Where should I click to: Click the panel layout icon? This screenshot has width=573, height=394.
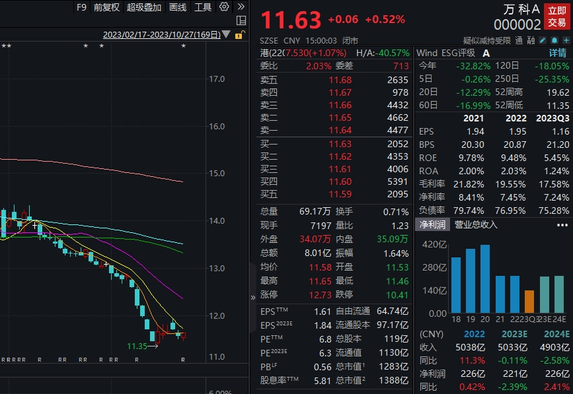click(241, 21)
